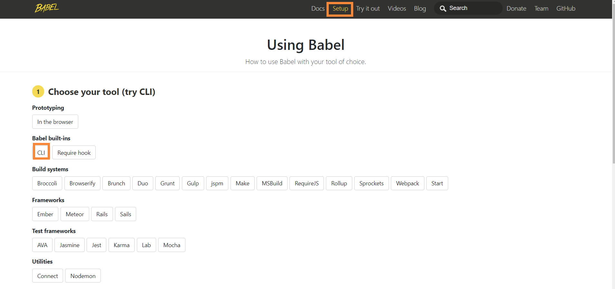
Task: Pick Webpack build system
Action: pos(407,183)
